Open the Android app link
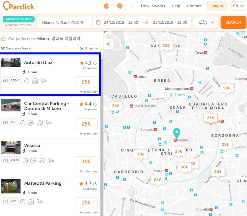Viewport: 247px width, 216px height. [120, 6]
